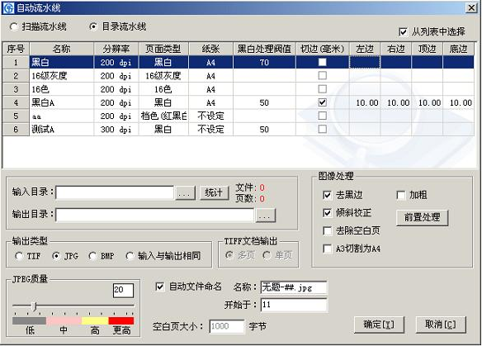
Task: Select row named 黑白A
Action: (239, 102)
